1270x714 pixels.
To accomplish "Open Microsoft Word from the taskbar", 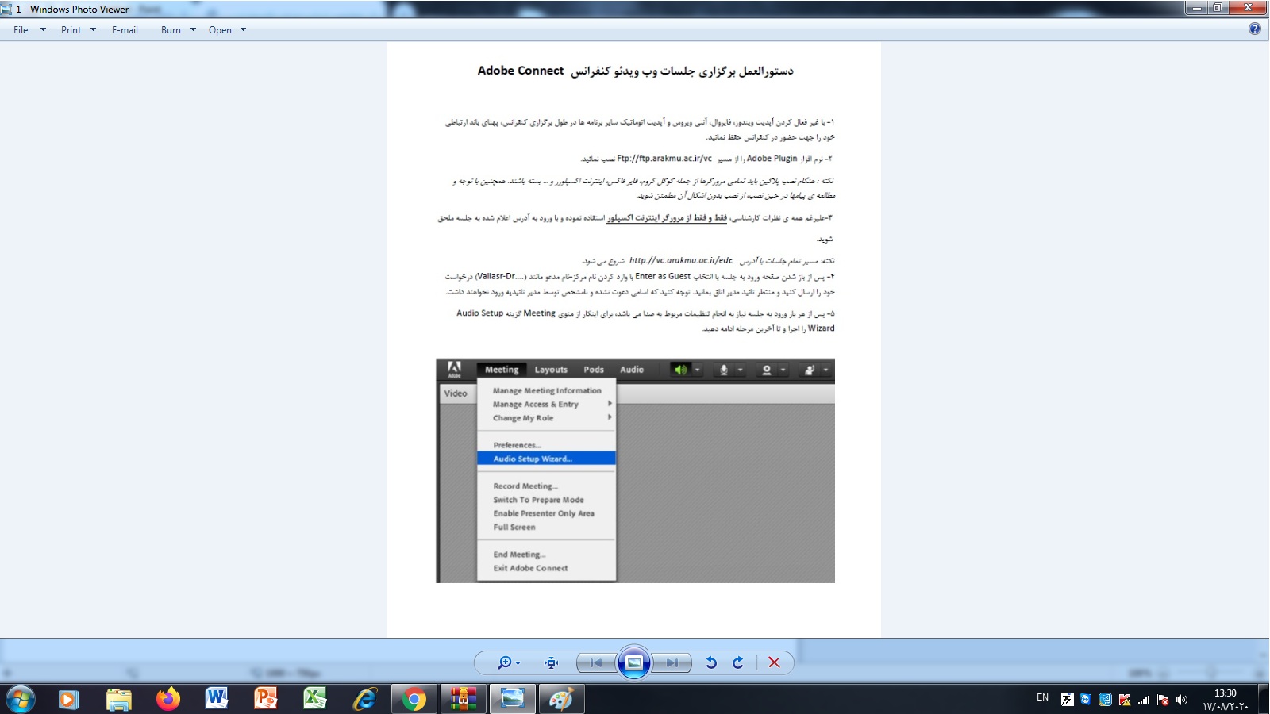I will coord(217,699).
